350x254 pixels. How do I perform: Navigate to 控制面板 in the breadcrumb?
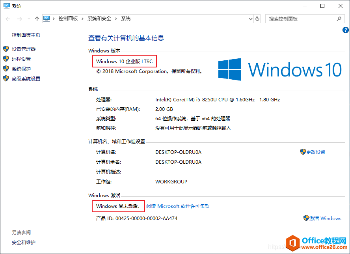(x=68, y=19)
